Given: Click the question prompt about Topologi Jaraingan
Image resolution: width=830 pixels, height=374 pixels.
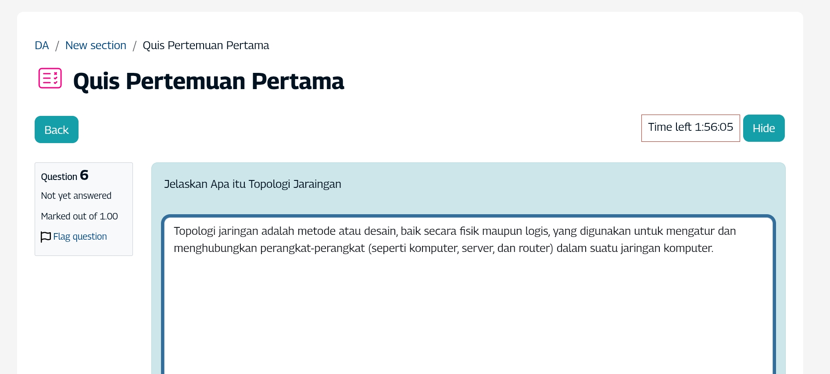Looking at the screenshot, I should (x=252, y=184).
